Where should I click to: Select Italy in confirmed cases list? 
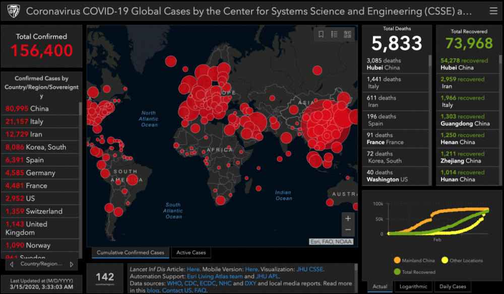40,121
